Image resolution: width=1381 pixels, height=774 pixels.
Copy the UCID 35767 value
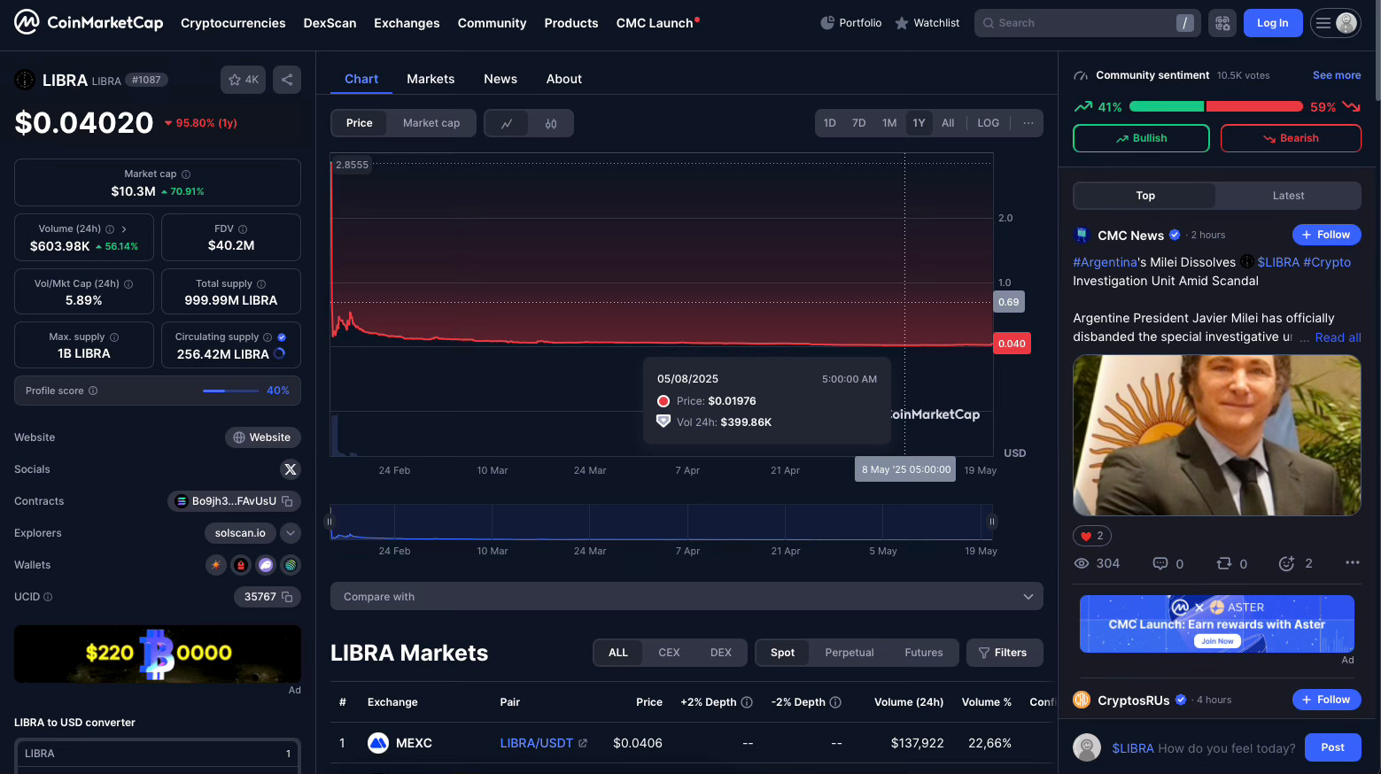[x=287, y=597]
